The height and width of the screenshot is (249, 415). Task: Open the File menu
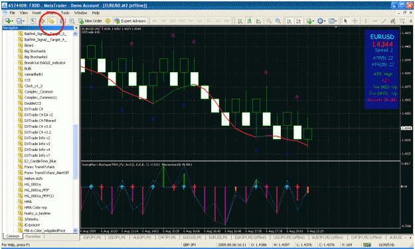[x=12, y=13]
